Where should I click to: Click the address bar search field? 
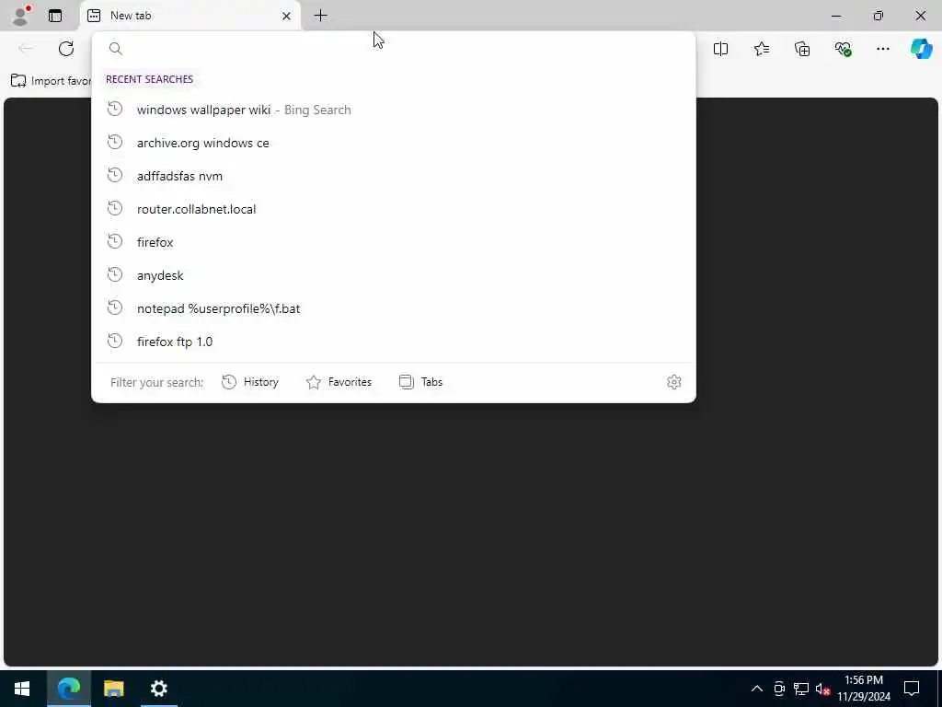[x=394, y=49]
